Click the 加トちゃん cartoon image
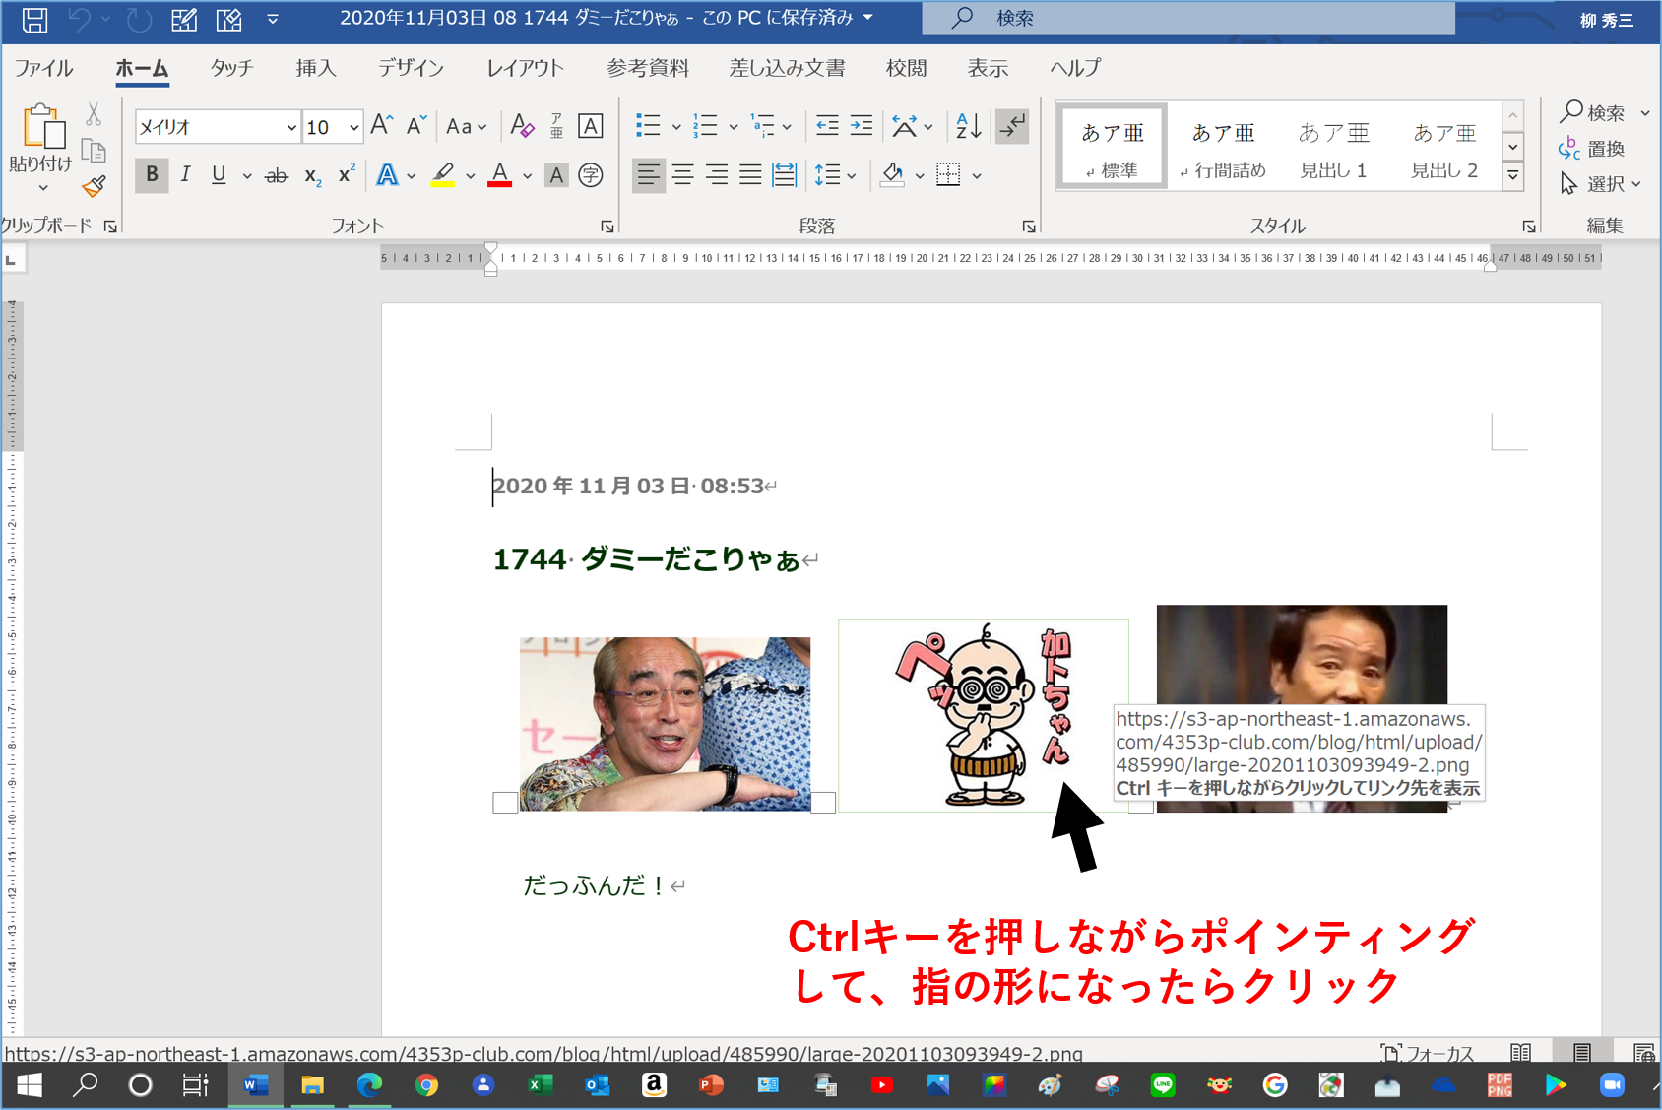Screen dimensions: 1662x1110 click(984, 715)
